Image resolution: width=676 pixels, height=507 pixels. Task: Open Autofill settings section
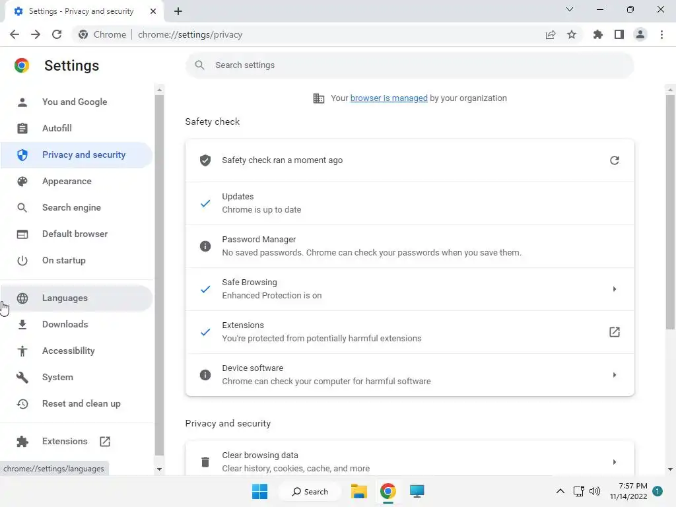point(77,129)
